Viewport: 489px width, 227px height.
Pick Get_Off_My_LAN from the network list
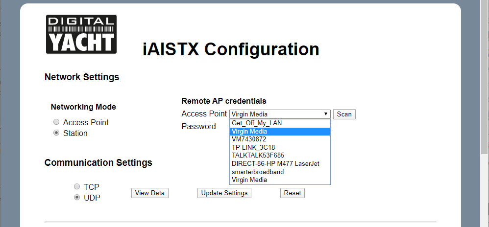[x=257, y=123]
